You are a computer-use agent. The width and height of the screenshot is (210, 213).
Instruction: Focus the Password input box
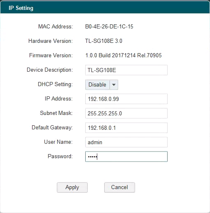click(x=126, y=157)
